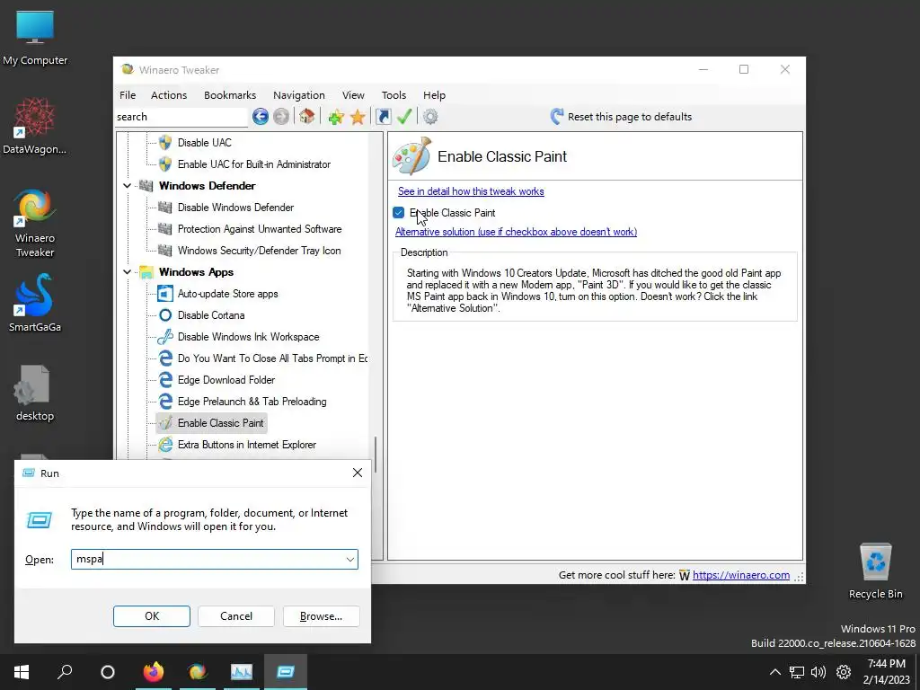Select the Recycle Bin desktop icon
Viewport: 920px width, 690px height.
(x=875, y=571)
